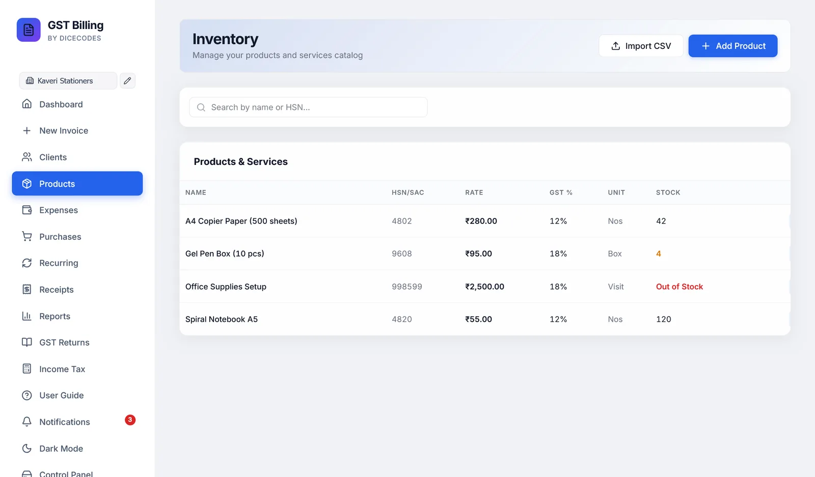The image size is (815, 477).
Task: Select the Gel Pen Box (10 pcs) product name
Action: tap(225, 253)
